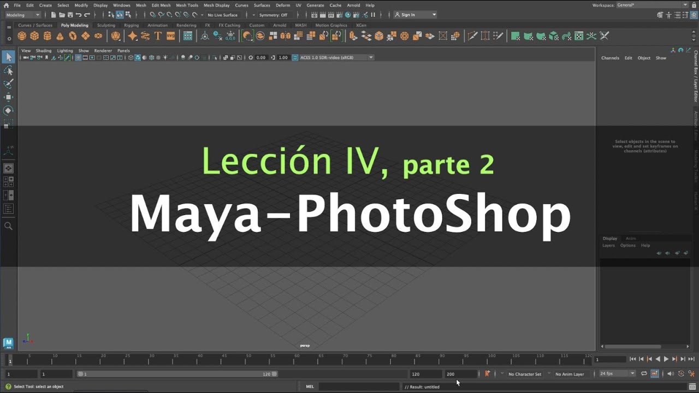Open the No Live Surface field
Image resolution: width=699 pixels, height=393 pixels.
[x=222, y=15]
